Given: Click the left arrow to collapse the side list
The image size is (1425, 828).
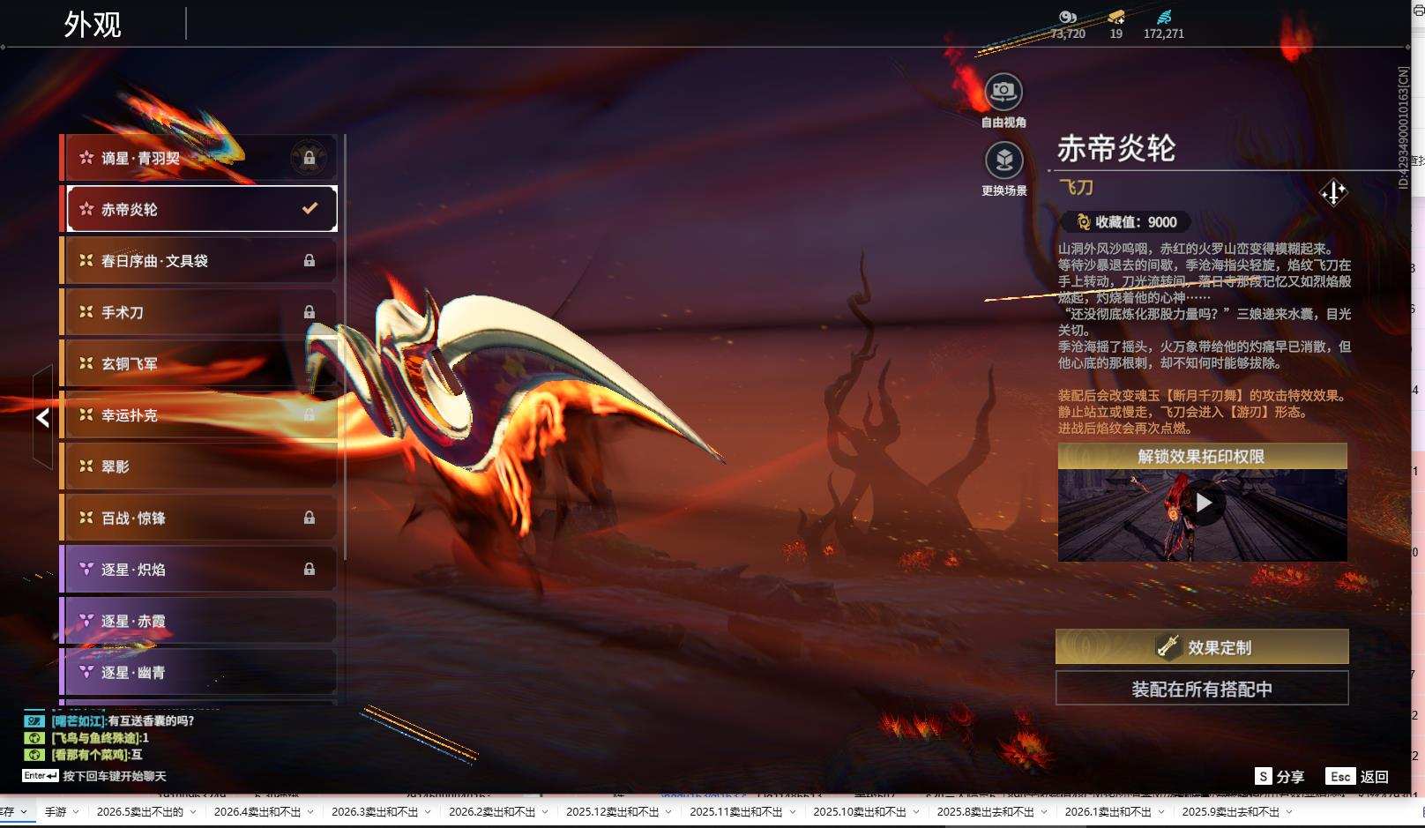Looking at the screenshot, I should pos(42,418).
